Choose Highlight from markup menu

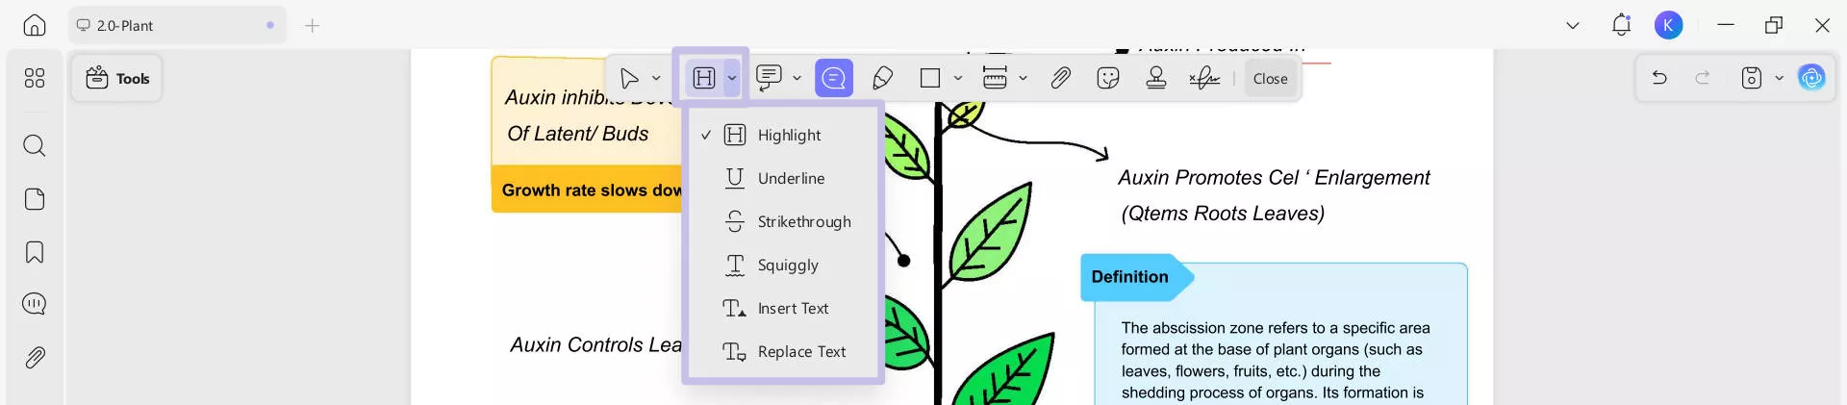783,135
